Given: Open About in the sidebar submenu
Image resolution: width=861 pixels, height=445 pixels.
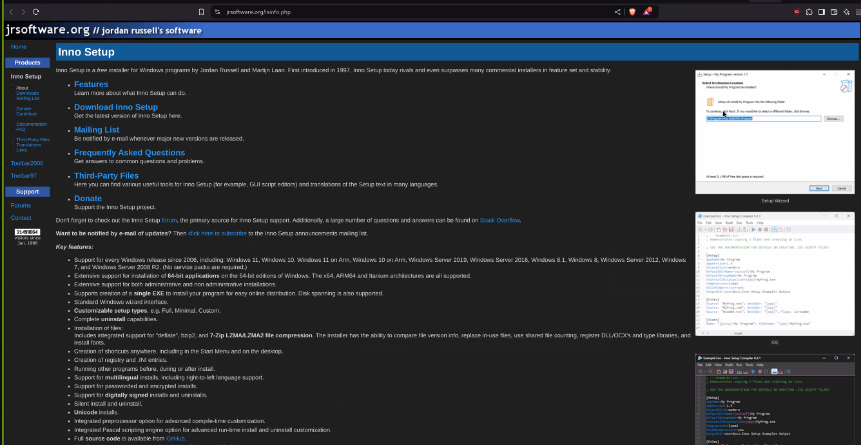Looking at the screenshot, I should (23, 88).
